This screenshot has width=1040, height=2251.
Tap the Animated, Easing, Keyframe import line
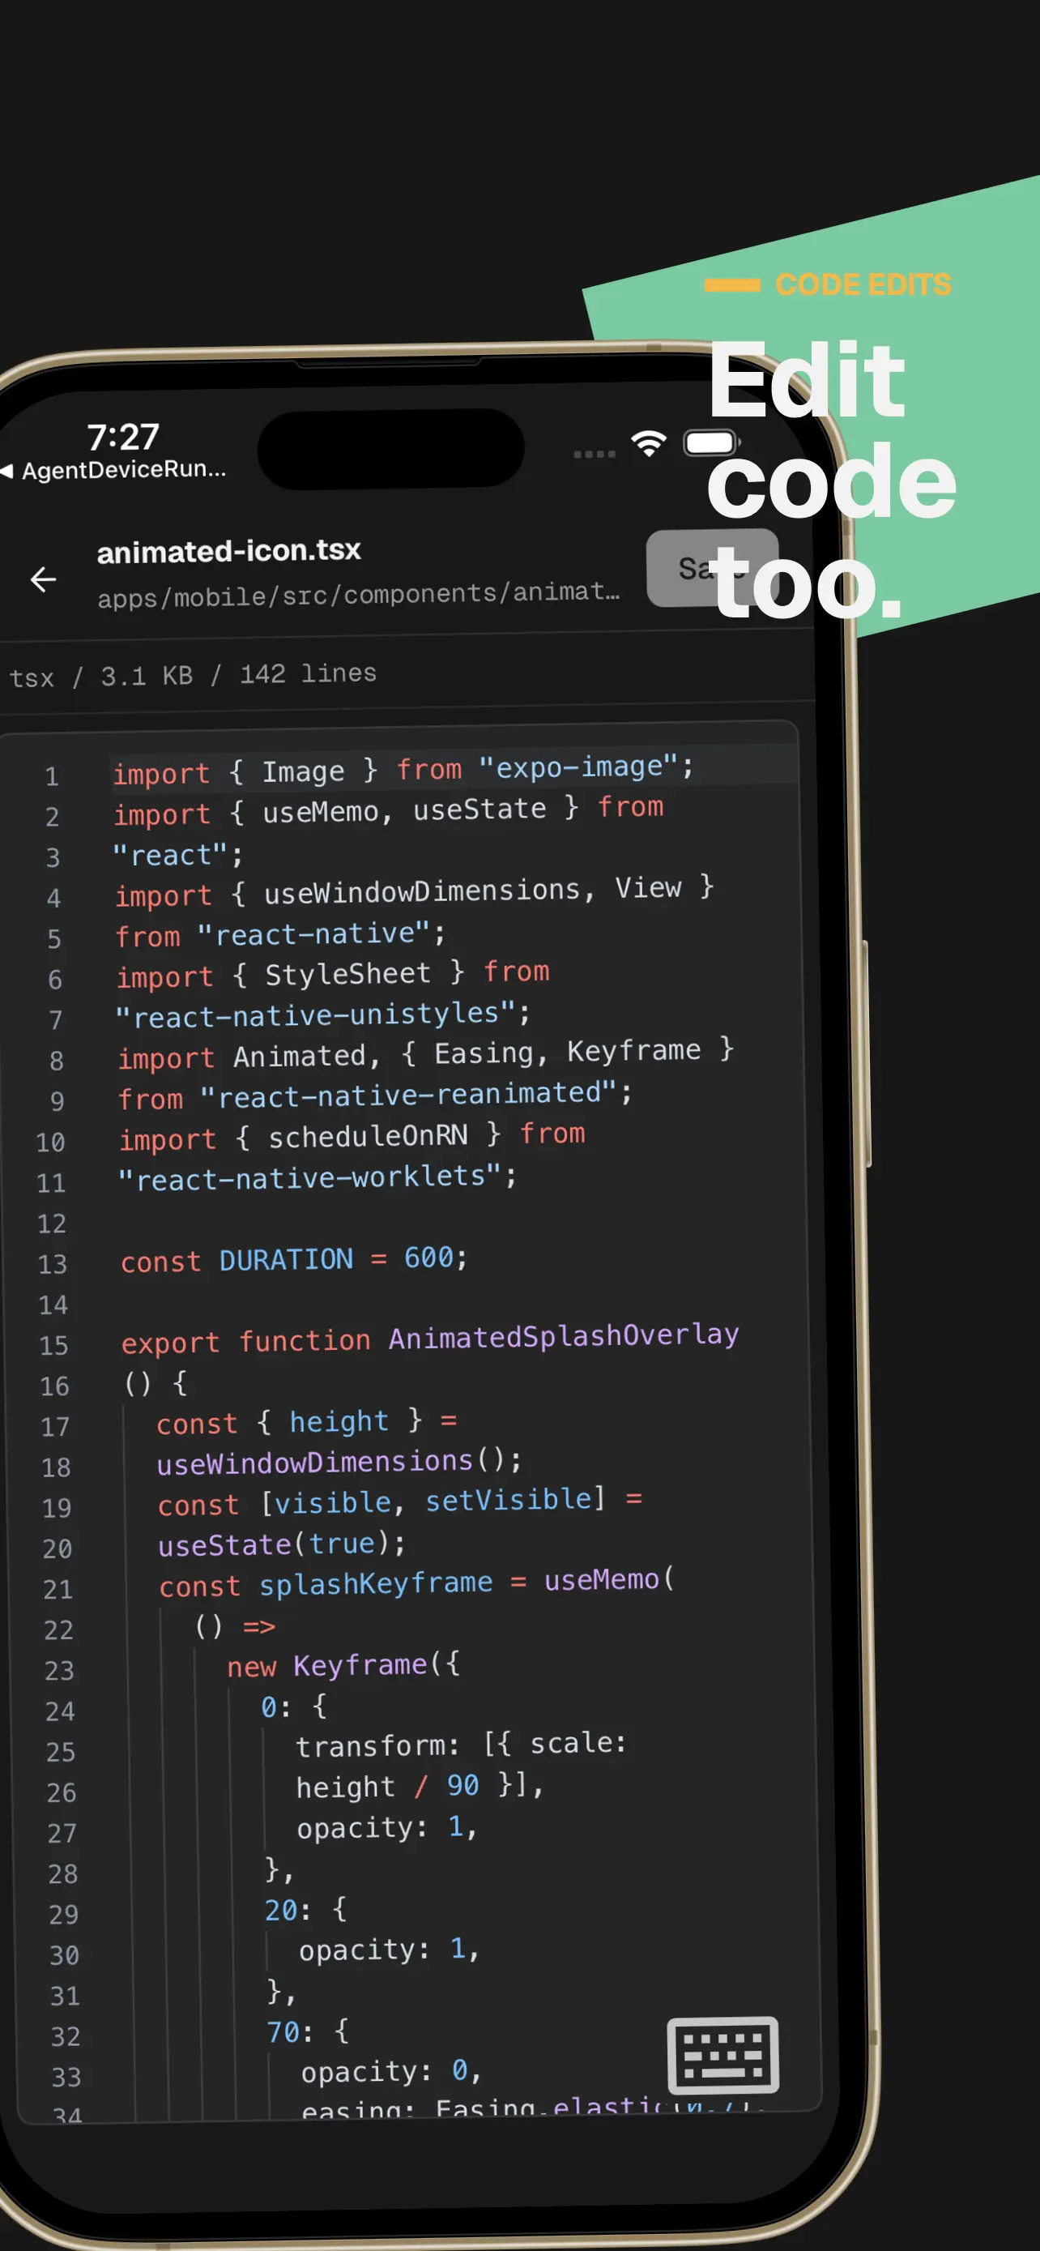pos(426,1053)
